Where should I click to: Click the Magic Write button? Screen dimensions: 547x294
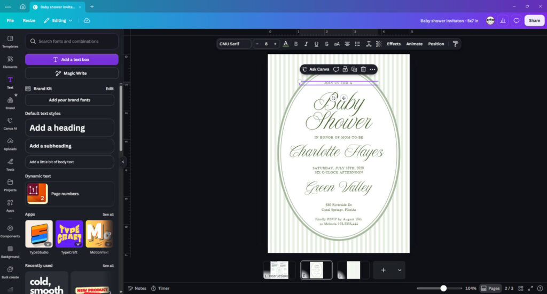pos(72,73)
